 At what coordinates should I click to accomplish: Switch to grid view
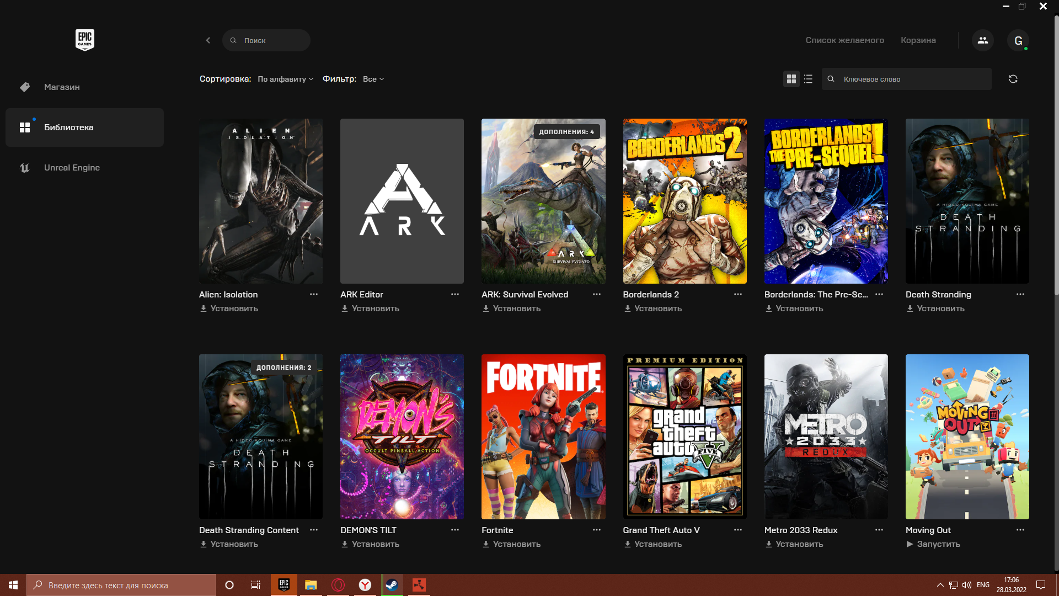point(791,79)
